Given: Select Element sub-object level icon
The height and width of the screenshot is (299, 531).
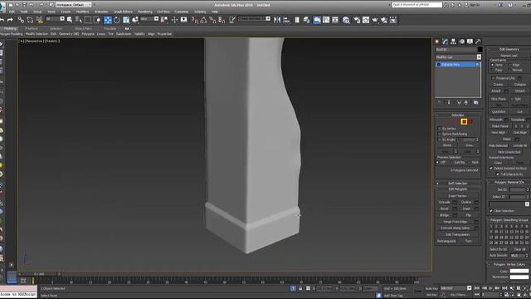Looking at the screenshot, I should (x=470, y=122).
